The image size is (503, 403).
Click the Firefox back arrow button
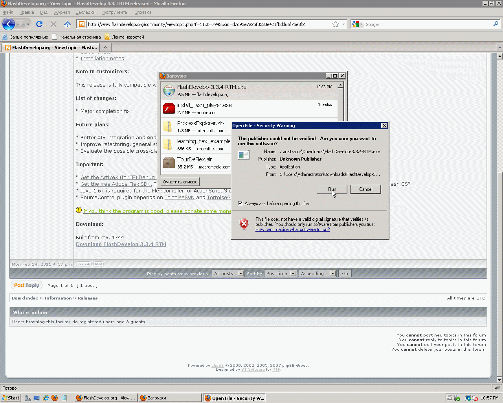pos(9,24)
